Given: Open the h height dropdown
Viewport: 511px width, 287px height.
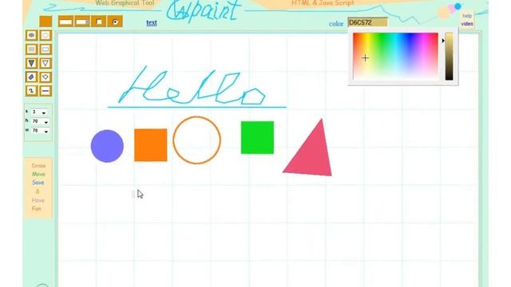Looking at the screenshot, I should (40, 121).
